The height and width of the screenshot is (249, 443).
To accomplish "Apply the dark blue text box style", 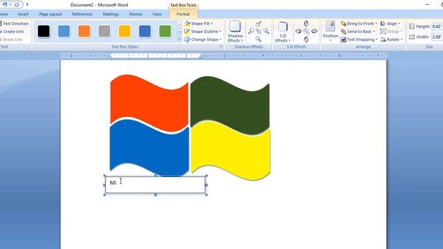I will 145,31.
